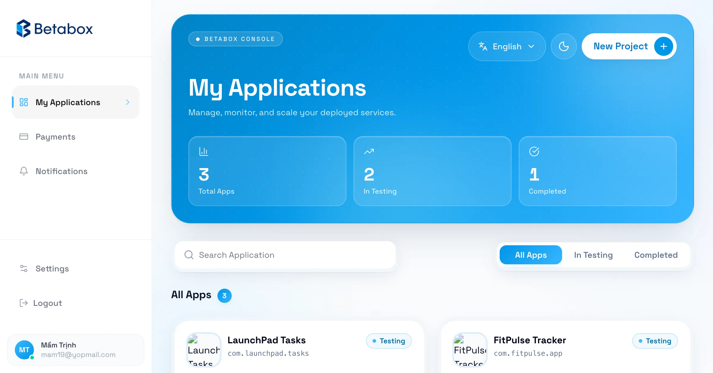
Task: Open the Mầm Trịnh profile card
Action: [x=76, y=350]
